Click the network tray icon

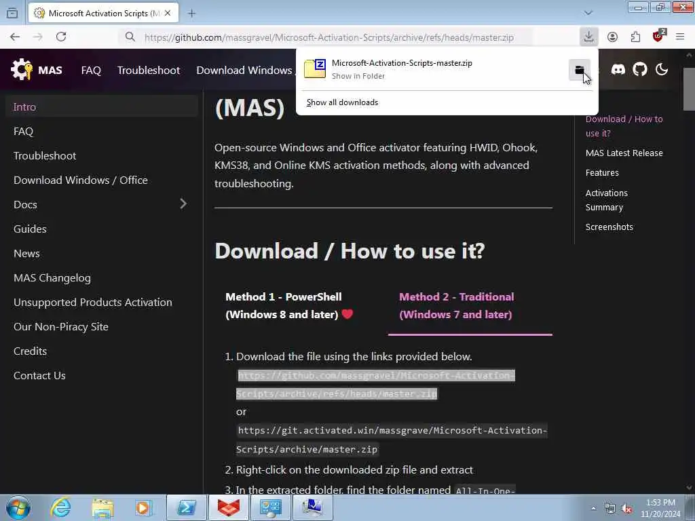(610, 509)
